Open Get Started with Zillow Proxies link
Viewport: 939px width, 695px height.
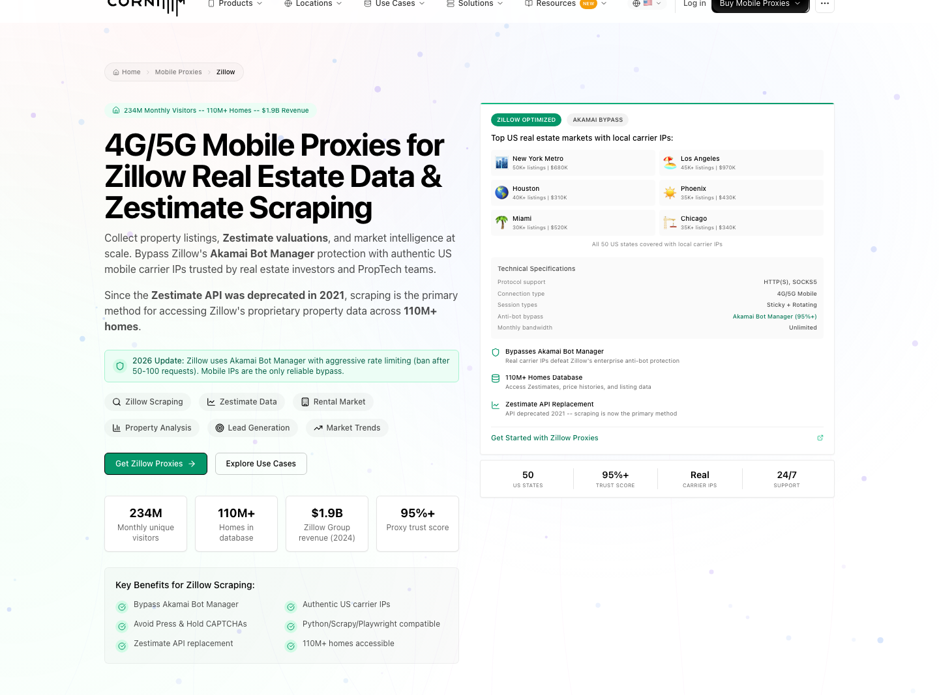[544, 438]
